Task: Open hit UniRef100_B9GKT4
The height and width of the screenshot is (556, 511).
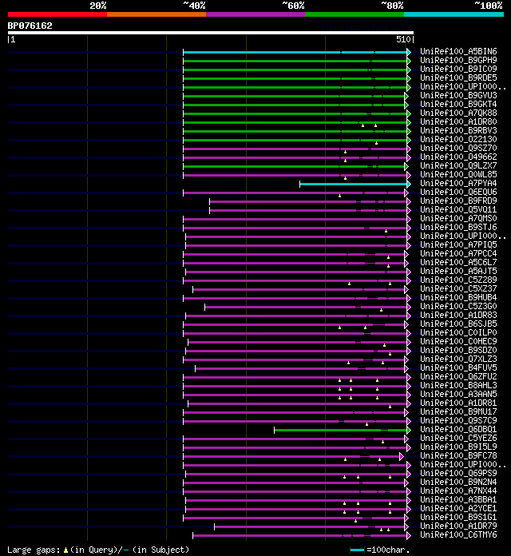Action: [x=458, y=104]
